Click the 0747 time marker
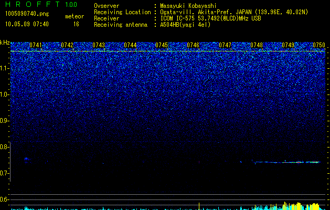Screen dimensions: 330x210 coord(225,45)
